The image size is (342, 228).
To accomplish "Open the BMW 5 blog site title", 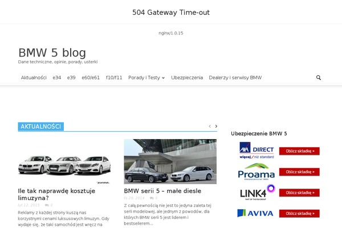I will tap(52, 52).
